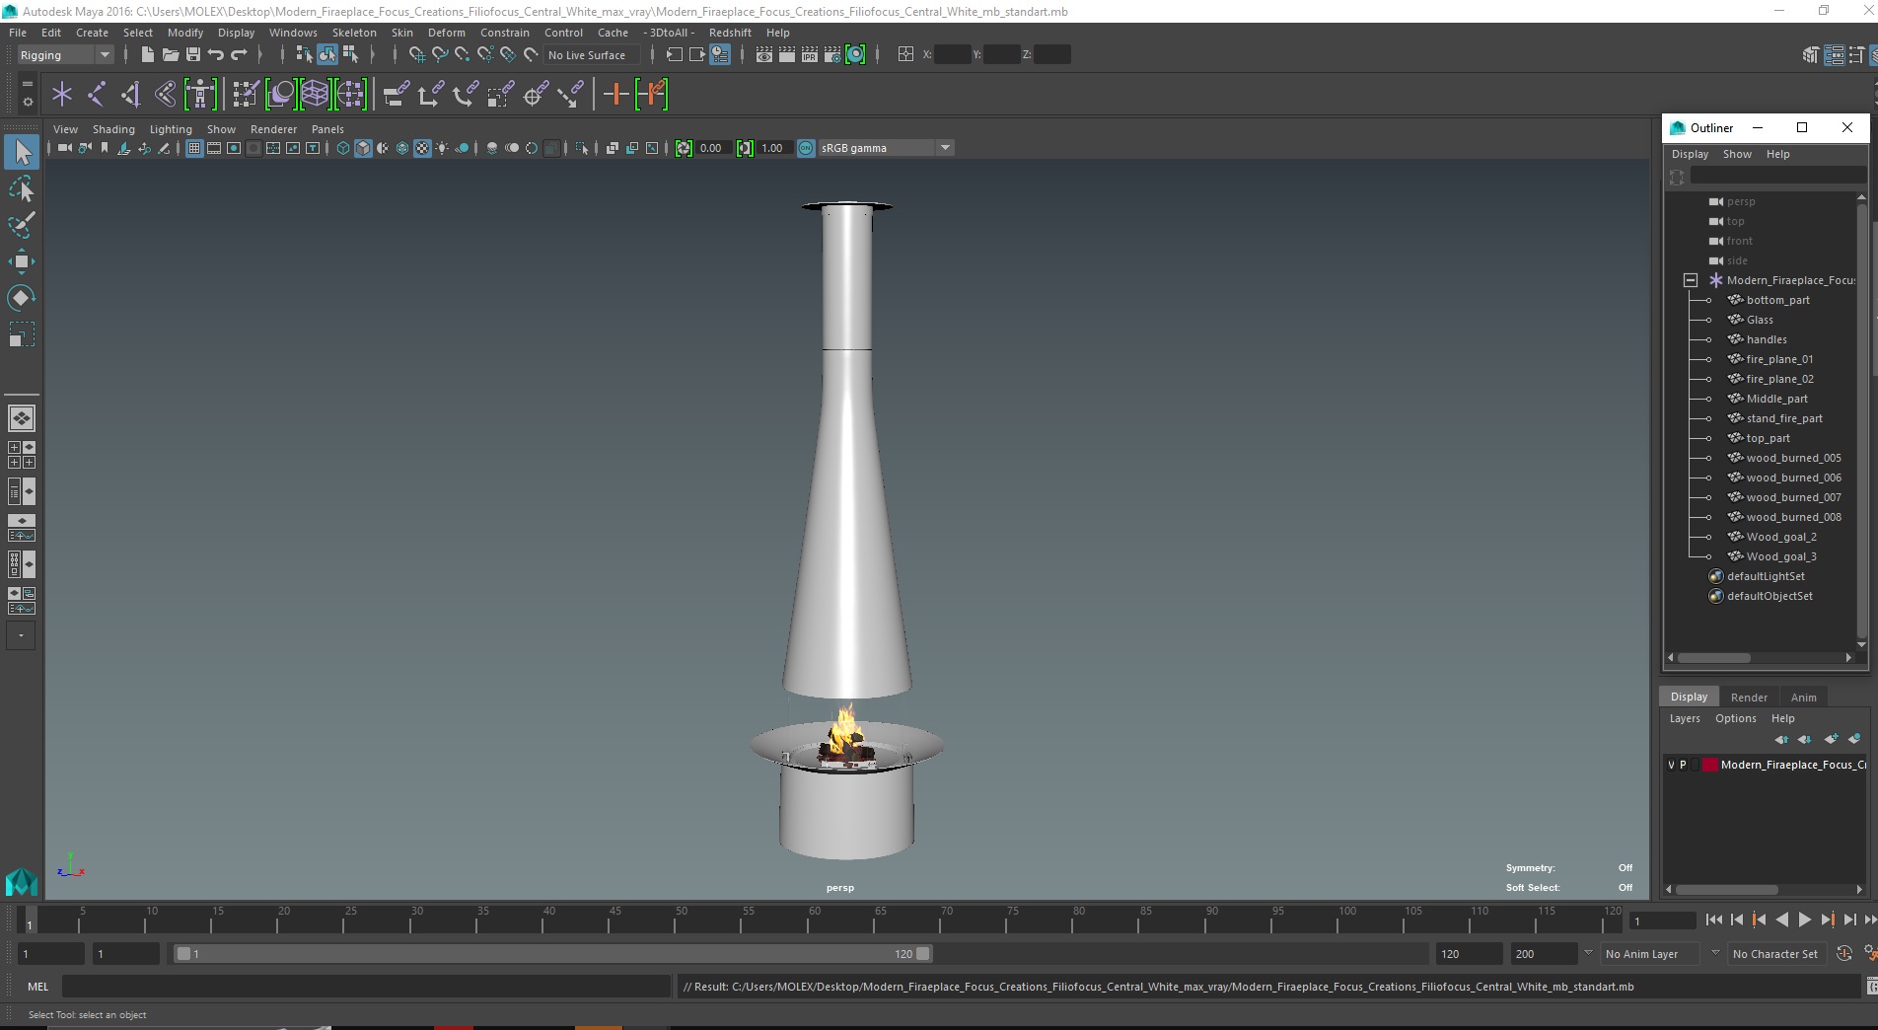Viewport: 1878px width, 1030px height.
Task: Select the Joint tool on the shelf
Action: (97, 95)
